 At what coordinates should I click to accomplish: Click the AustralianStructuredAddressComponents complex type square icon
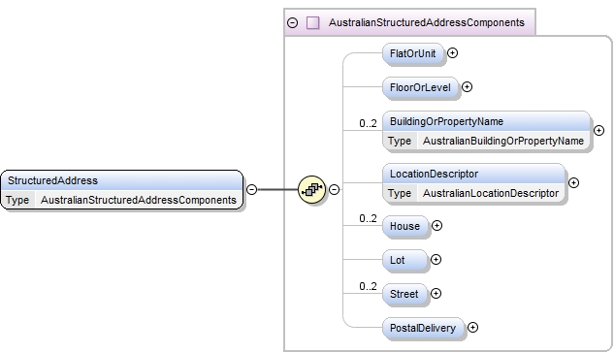pos(313,22)
